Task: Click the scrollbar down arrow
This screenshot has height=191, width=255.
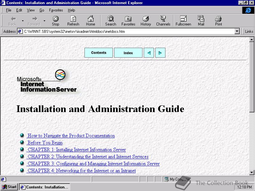Action: pyautogui.click(x=251, y=173)
